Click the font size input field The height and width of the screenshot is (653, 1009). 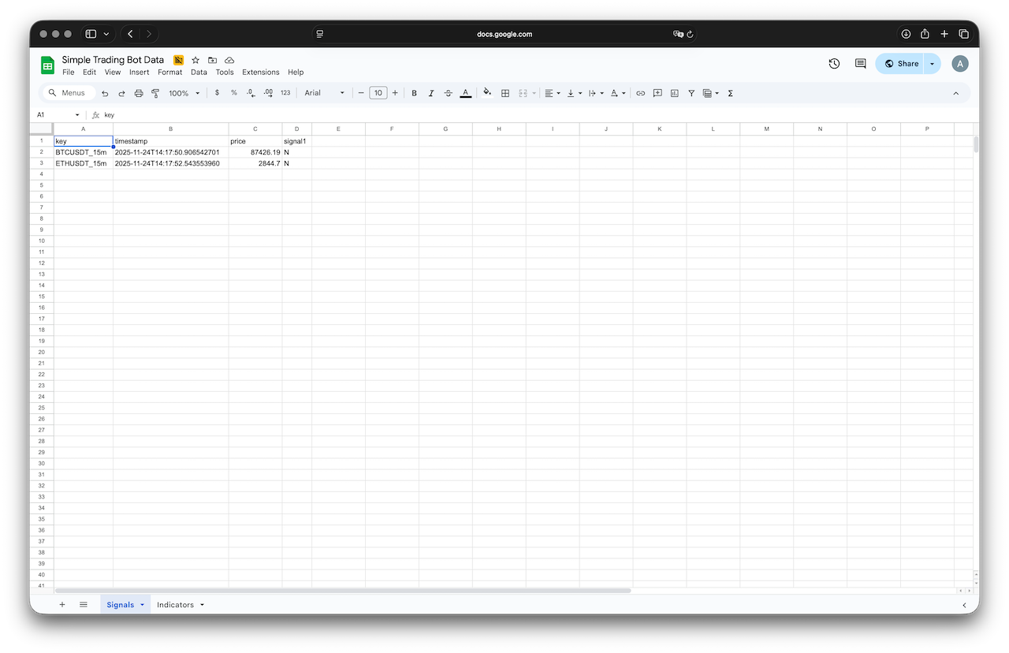click(x=378, y=93)
